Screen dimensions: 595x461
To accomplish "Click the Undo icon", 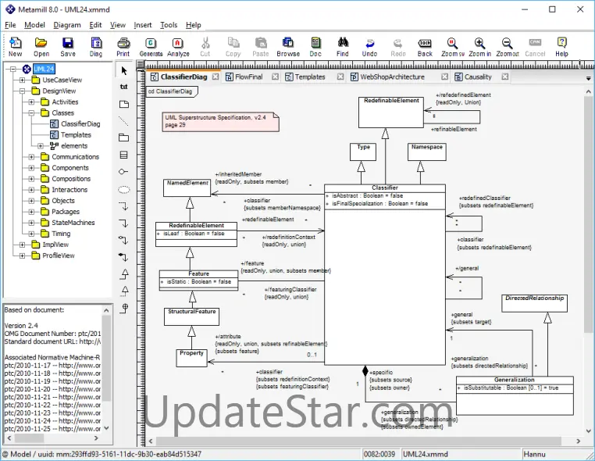I will [x=369, y=47].
